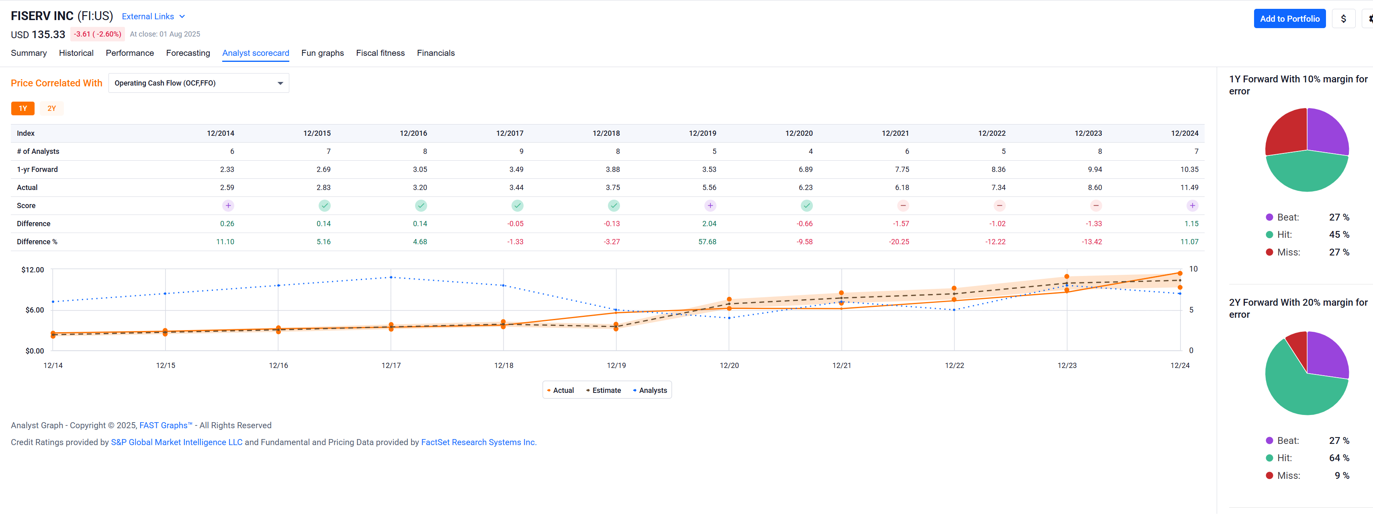Go to the Forecasting tab
Image resolution: width=1373 pixels, height=517 pixels.
coord(188,53)
